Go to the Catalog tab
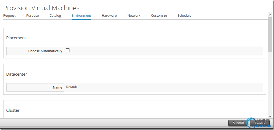The height and width of the screenshot is (130, 274). click(55, 16)
